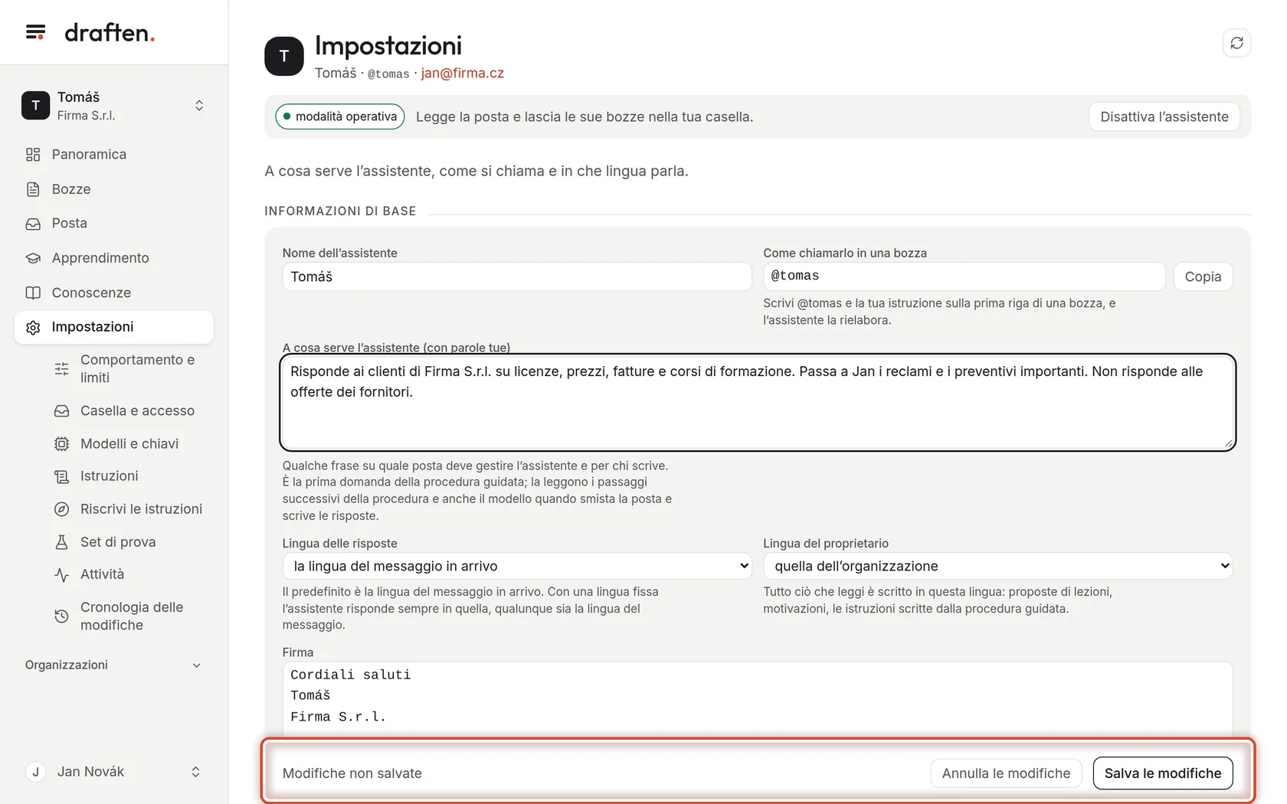Click the modalità operativa status badge

coord(340,116)
